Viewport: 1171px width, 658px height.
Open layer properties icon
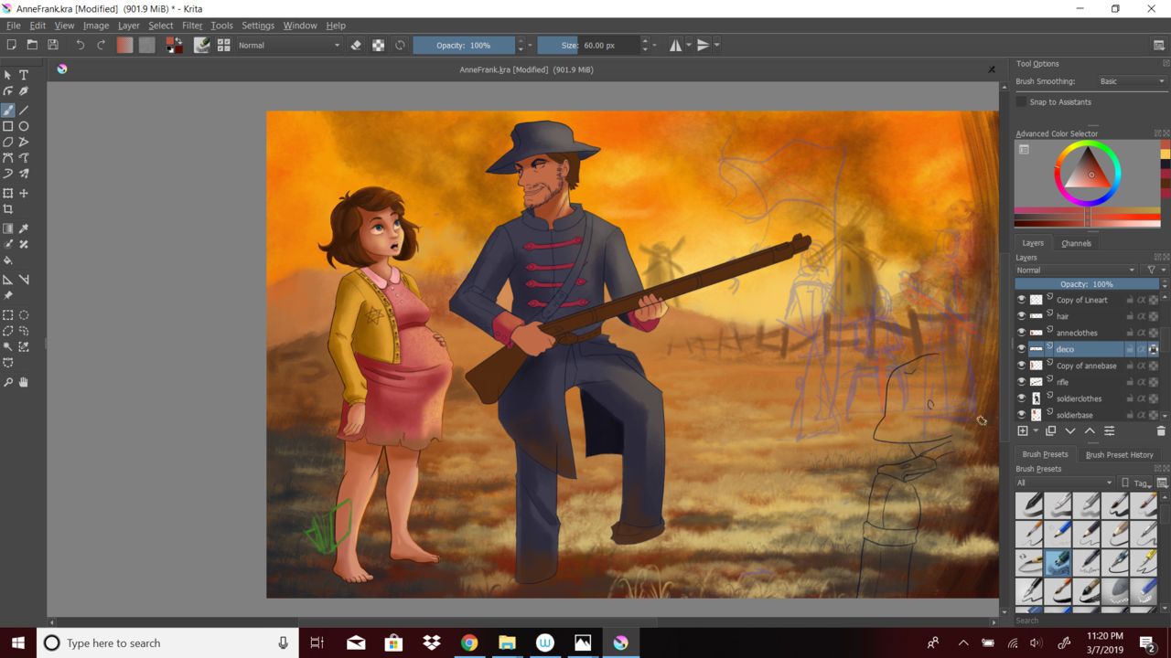1109,430
